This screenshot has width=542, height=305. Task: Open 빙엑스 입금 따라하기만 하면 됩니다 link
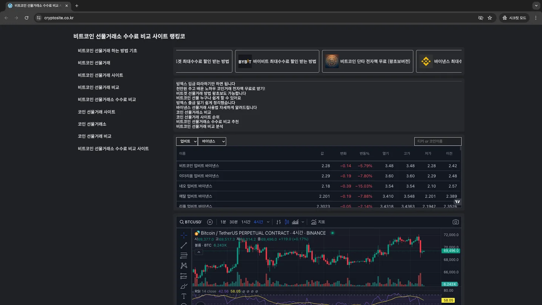pos(206,84)
